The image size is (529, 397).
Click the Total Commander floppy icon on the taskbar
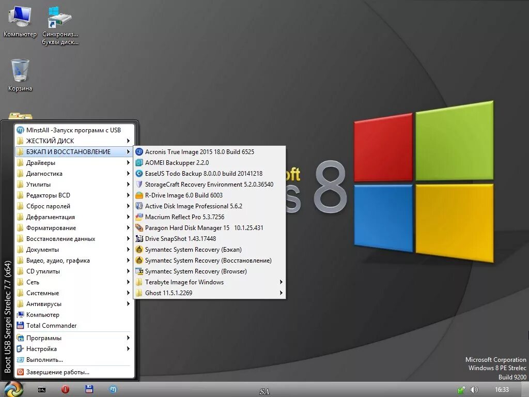click(89, 389)
